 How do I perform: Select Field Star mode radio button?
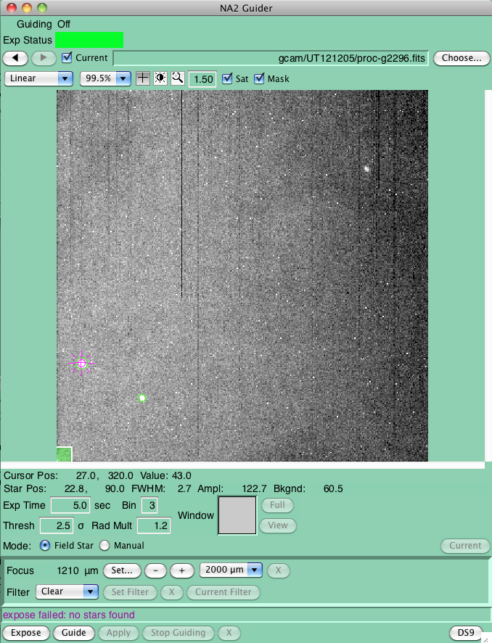(x=45, y=546)
